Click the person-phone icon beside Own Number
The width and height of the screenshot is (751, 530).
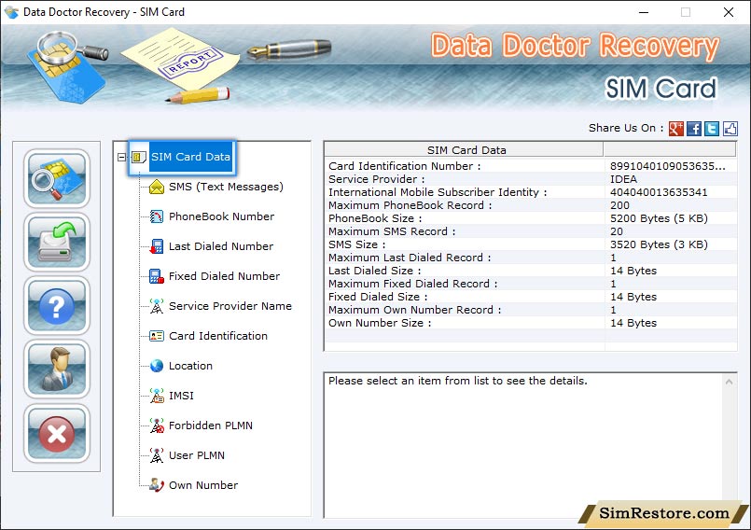[x=157, y=485]
